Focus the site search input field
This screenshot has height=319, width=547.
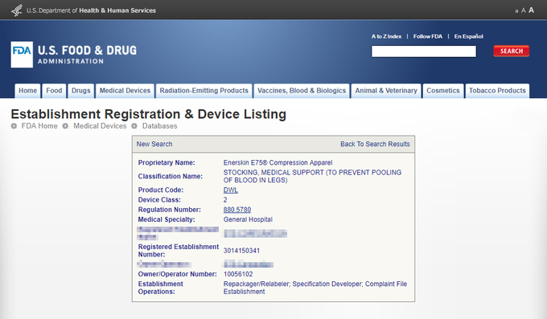coord(423,51)
